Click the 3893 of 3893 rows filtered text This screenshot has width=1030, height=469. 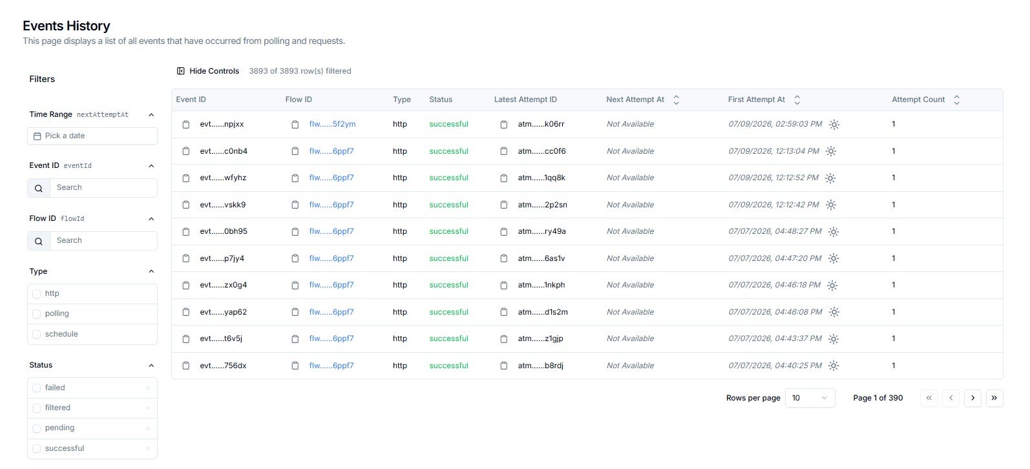point(300,71)
